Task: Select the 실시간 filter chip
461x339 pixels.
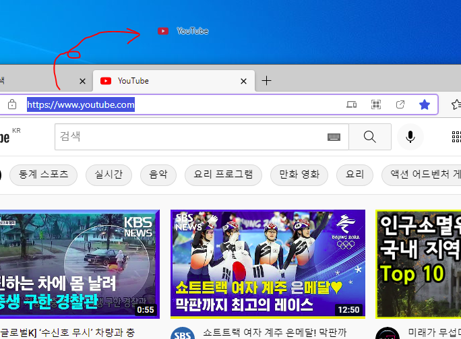Action: click(x=109, y=175)
